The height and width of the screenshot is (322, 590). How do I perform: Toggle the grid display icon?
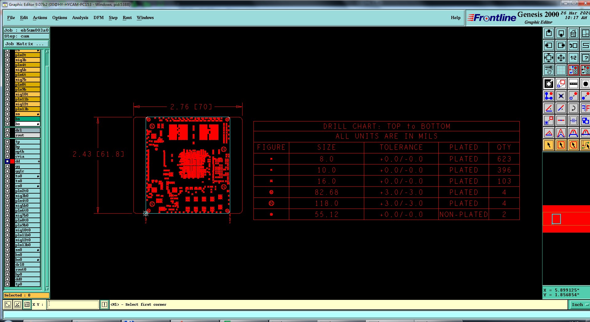pyautogui.click(x=561, y=70)
